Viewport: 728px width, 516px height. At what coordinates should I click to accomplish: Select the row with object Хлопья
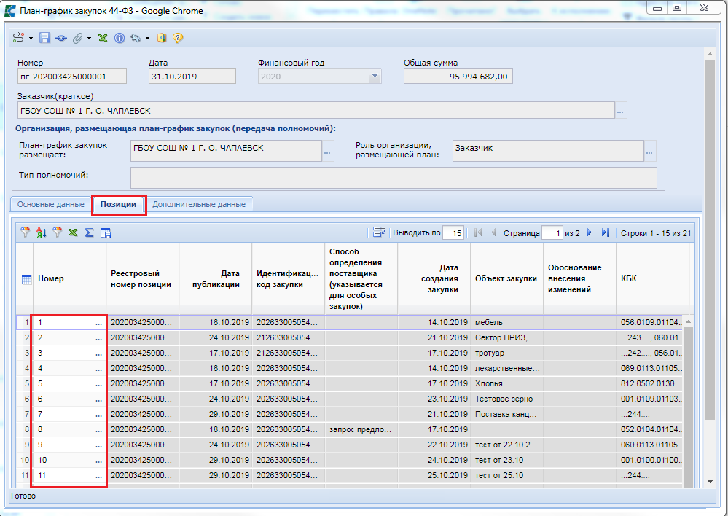click(488, 383)
